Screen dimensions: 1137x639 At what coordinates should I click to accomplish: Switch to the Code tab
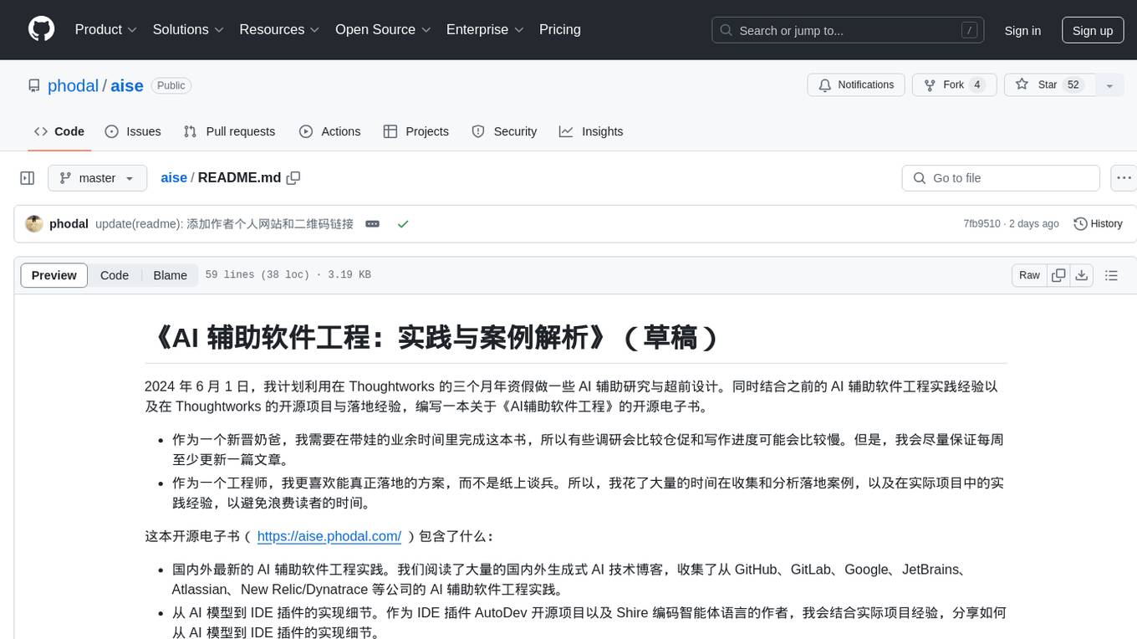pos(59,131)
